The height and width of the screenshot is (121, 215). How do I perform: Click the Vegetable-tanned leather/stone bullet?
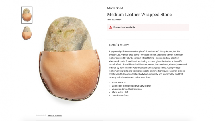(127, 89)
